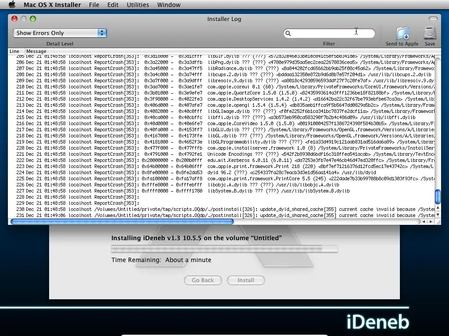Click the horizontal scrollbar thumb in log

(122, 221)
